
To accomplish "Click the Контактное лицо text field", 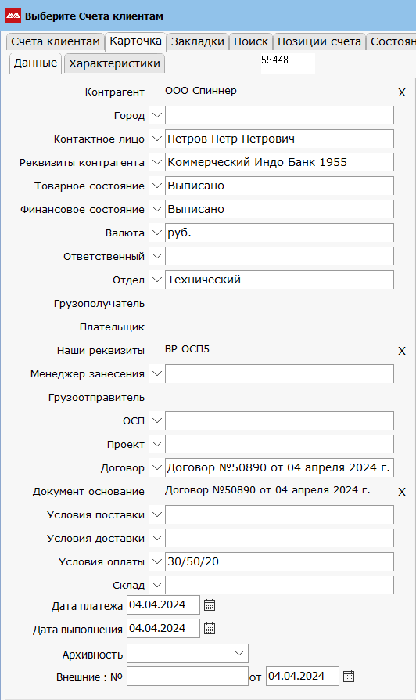I will click(280, 139).
